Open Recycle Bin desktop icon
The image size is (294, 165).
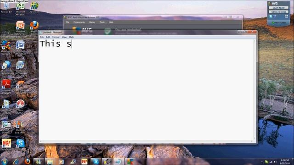point(6,8)
